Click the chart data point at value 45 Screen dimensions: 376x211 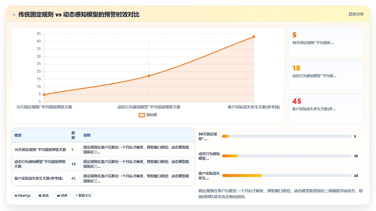254,37
